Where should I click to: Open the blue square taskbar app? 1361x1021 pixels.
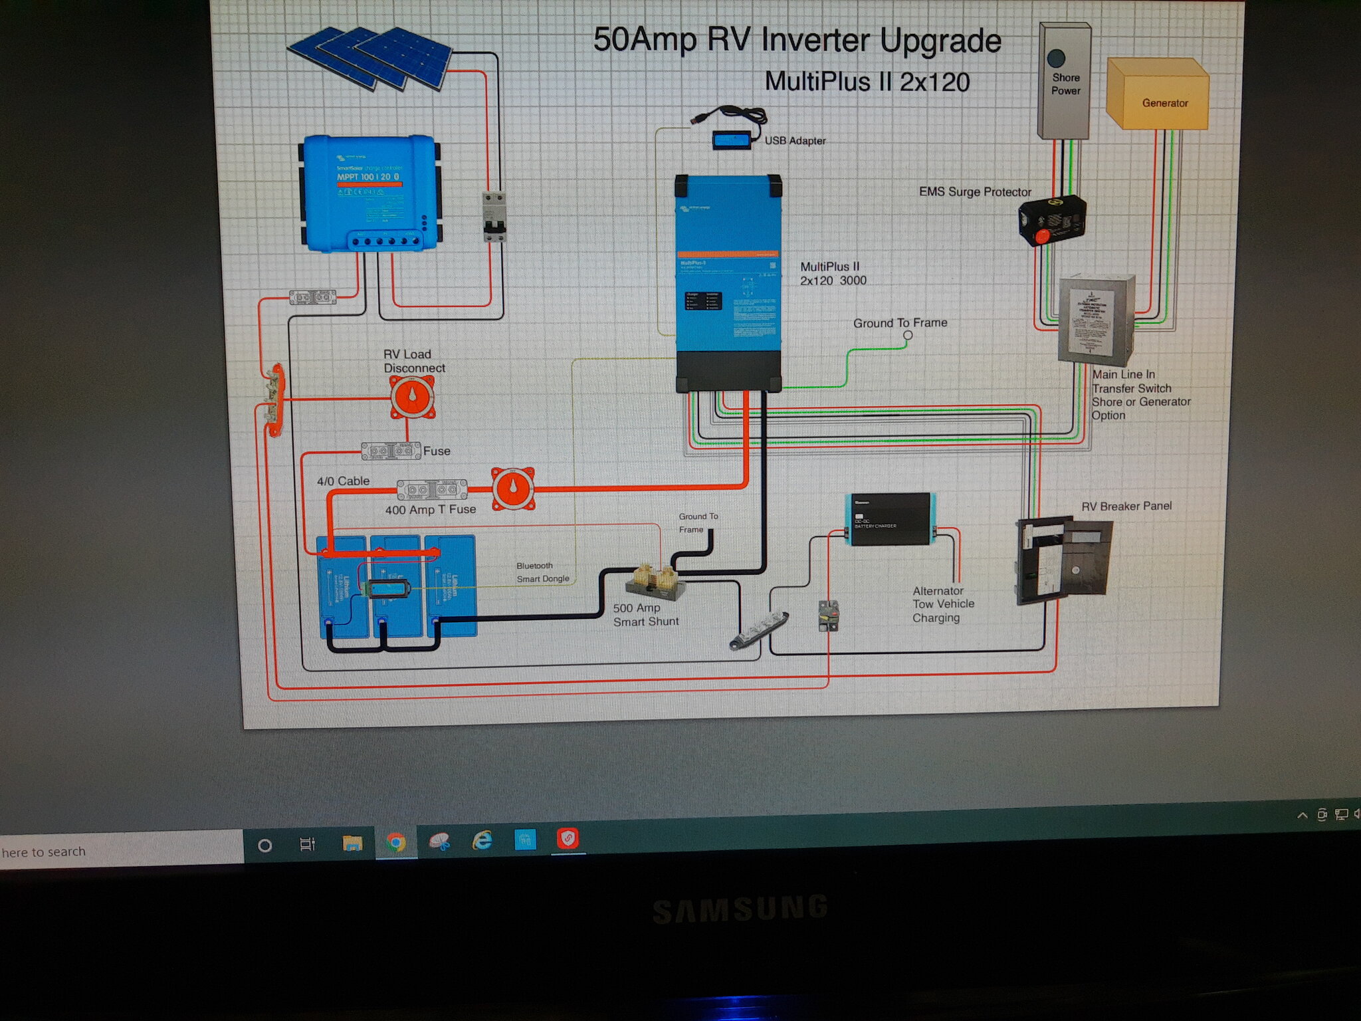click(525, 840)
